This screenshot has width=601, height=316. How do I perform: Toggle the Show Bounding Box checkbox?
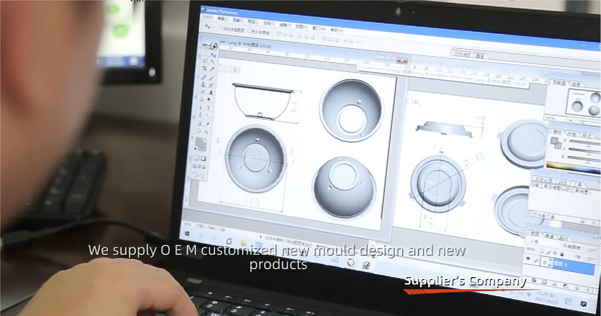[x=249, y=31]
